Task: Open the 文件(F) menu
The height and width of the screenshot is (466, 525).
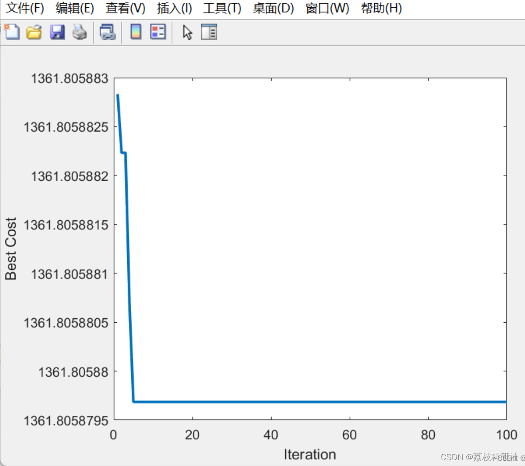Action: pos(25,8)
